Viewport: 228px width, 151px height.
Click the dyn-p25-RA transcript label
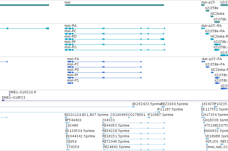(211, 26)
